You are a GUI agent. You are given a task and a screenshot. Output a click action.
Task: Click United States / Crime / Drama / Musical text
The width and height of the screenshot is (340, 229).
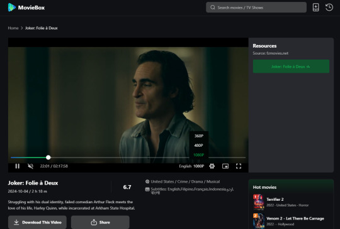coord(185,181)
